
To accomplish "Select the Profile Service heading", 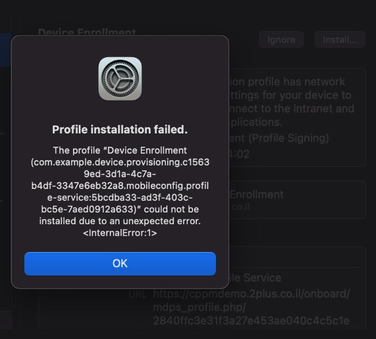I will pos(262,278).
